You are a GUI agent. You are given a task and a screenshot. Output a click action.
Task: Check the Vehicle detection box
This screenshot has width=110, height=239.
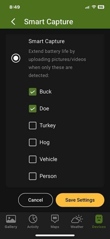click(x=33, y=159)
